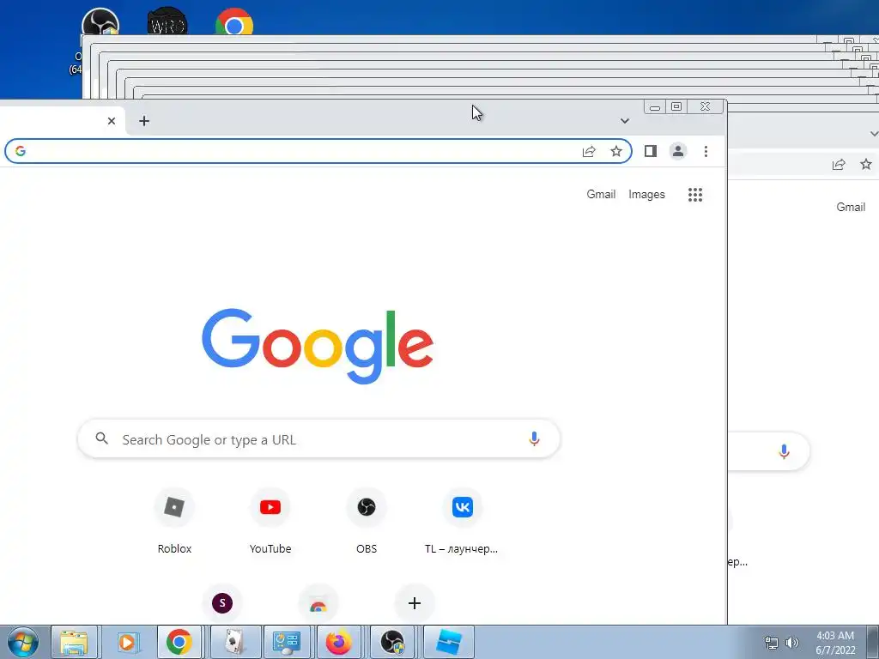The image size is (879, 659).
Task: Close the current Chrome tab
Action: 112,121
